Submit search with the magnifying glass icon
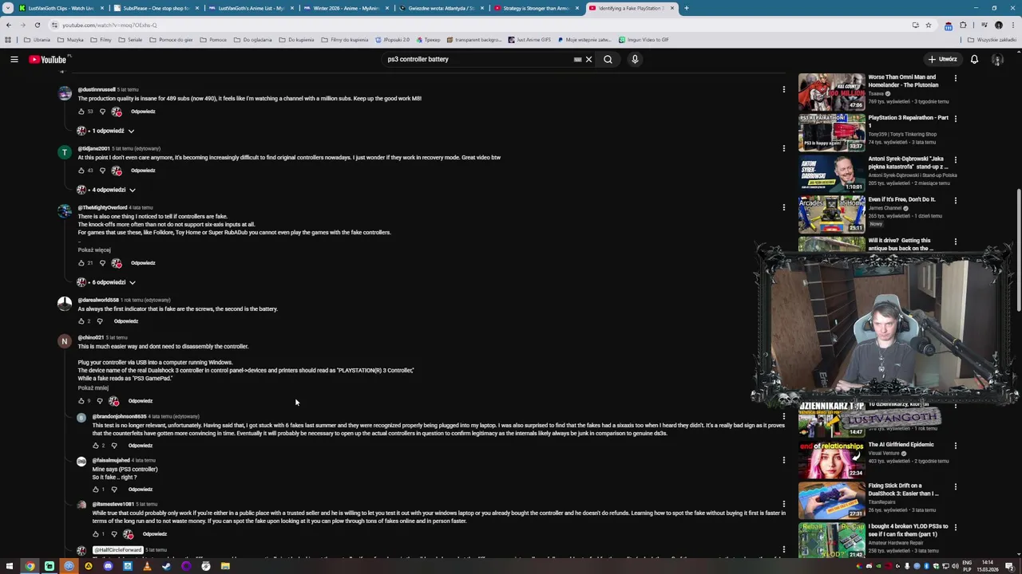Screen dimensions: 1022x574 pyautogui.click(x=608, y=59)
